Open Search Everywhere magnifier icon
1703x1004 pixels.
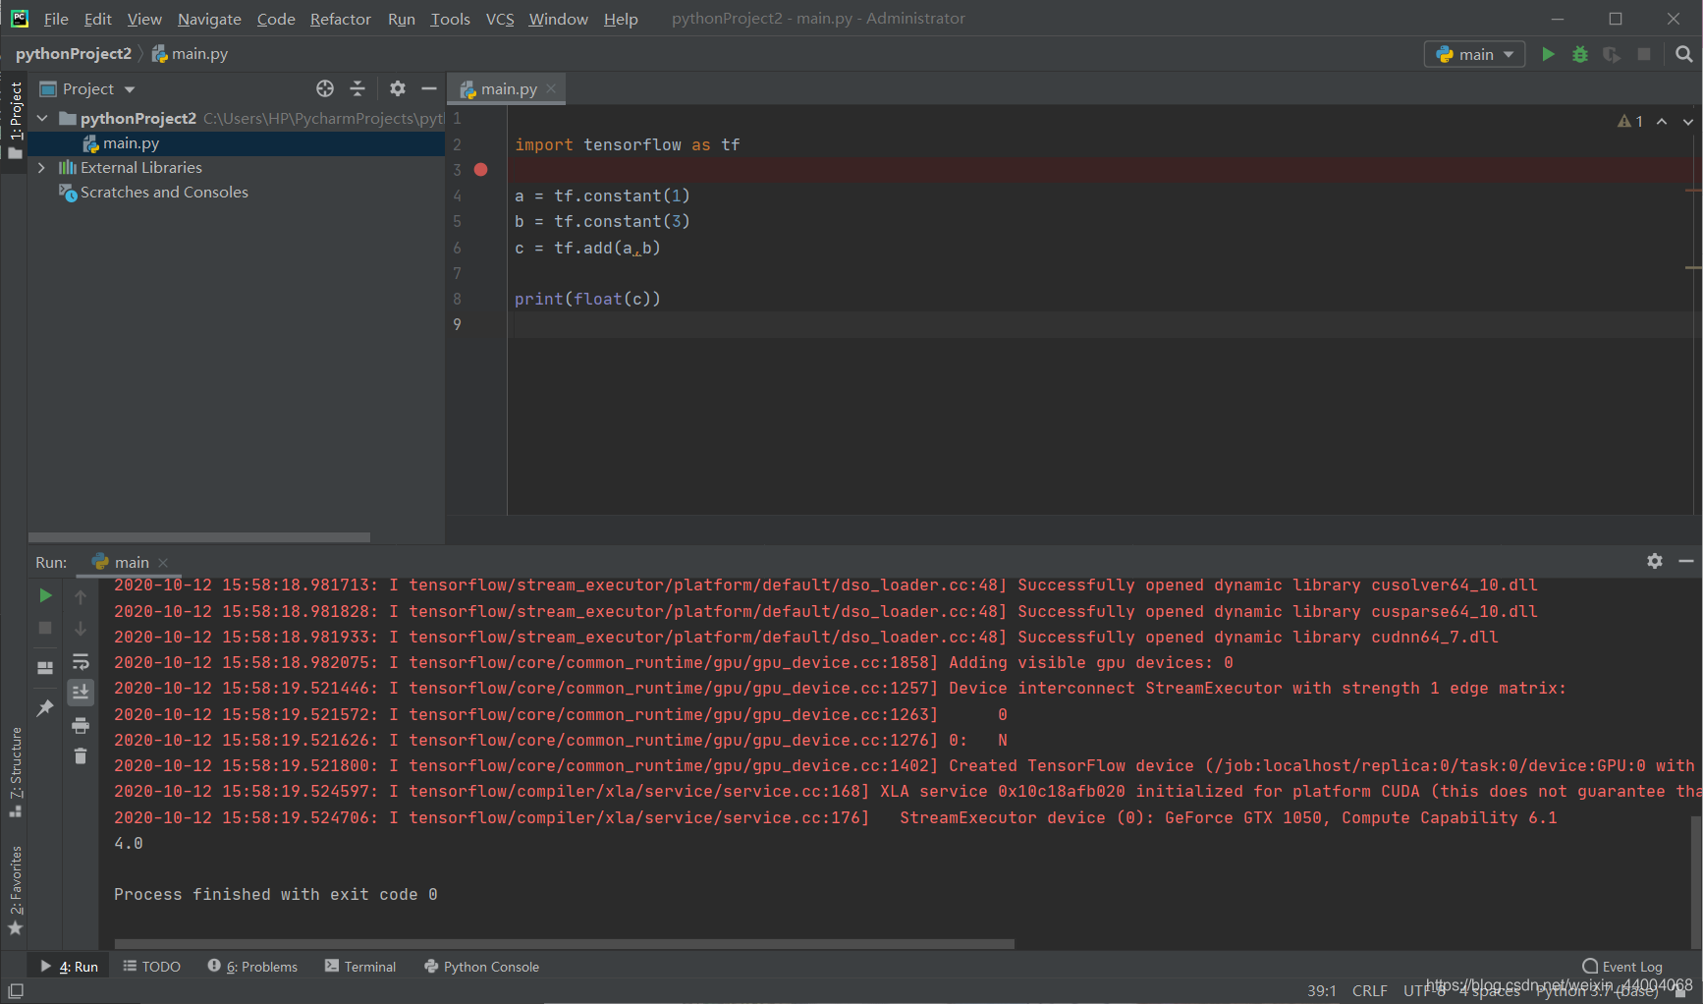pyautogui.click(x=1684, y=54)
